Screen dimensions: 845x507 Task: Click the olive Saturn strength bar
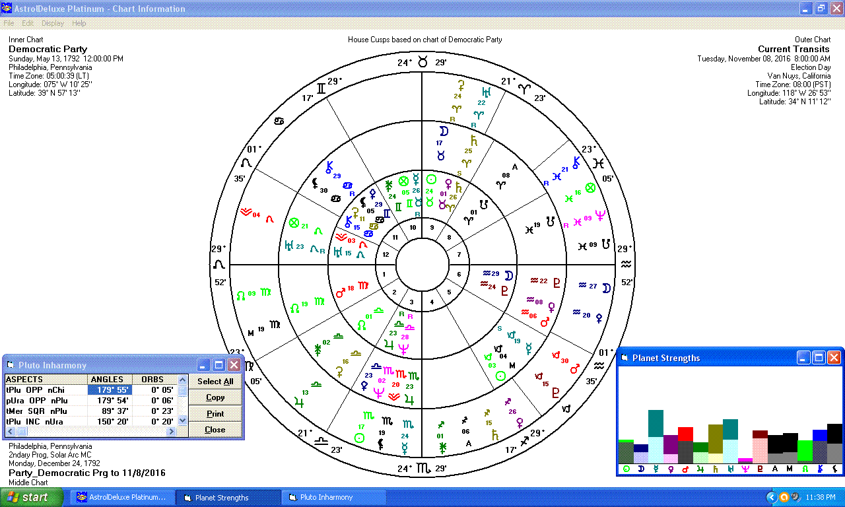pos(716,444)
